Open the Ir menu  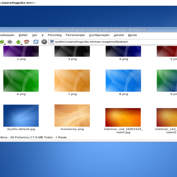(42, 35)
